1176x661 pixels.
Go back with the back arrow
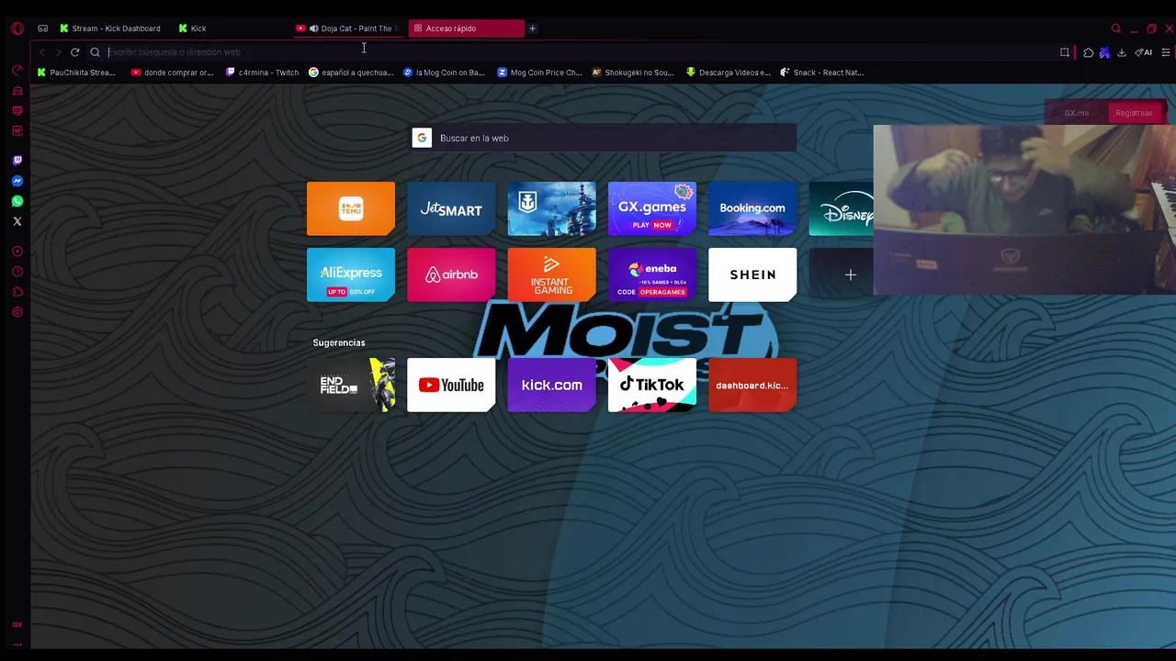coord(41,52)
